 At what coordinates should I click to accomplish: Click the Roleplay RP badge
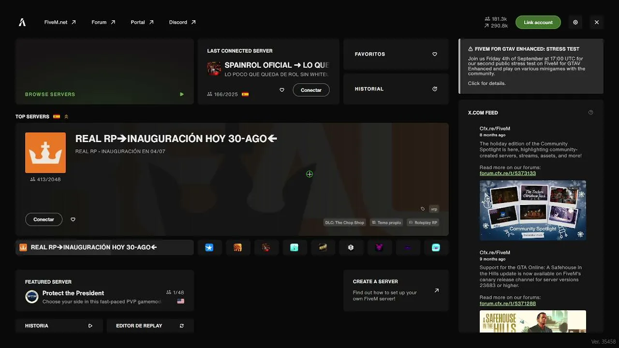click(x=423, y=223)
